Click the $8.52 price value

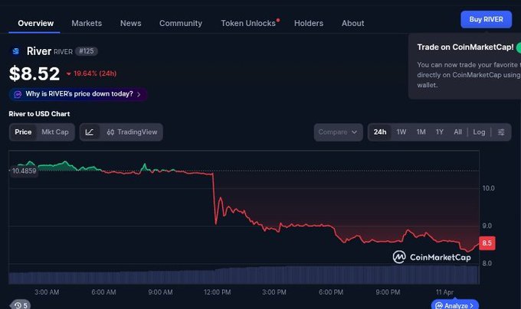pos(34,73)
